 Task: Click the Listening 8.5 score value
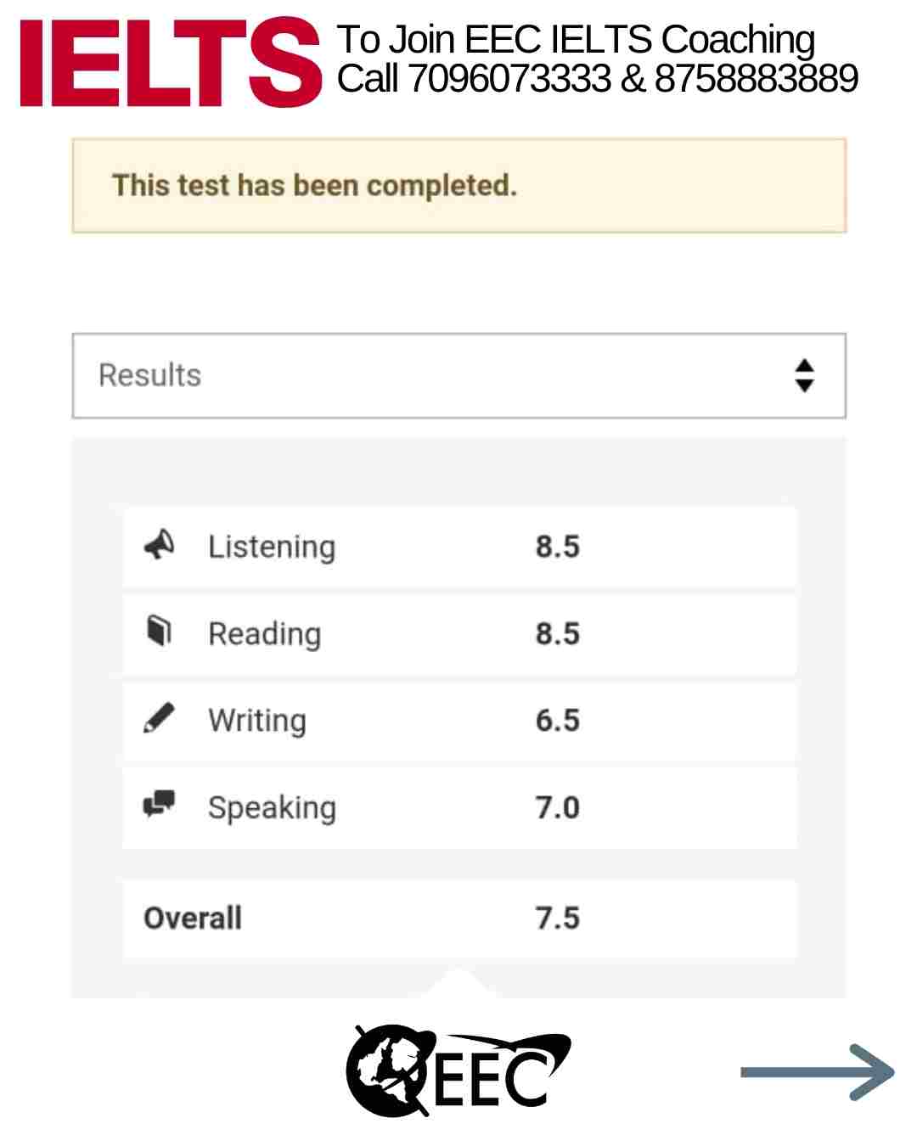(557, 546)
